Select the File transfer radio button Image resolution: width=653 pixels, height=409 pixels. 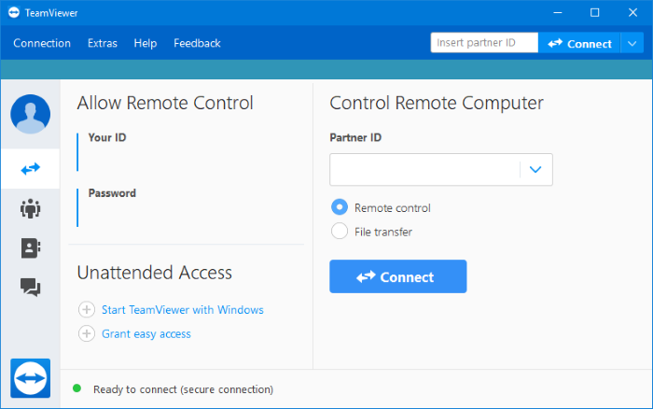(340, 232)
